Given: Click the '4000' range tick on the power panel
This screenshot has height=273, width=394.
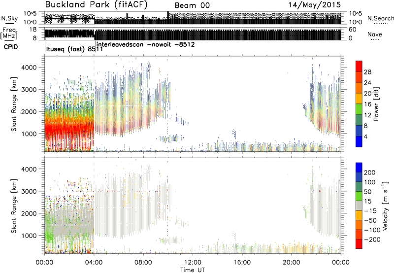Looking at the screenshot, I should [x=29, y=68].
